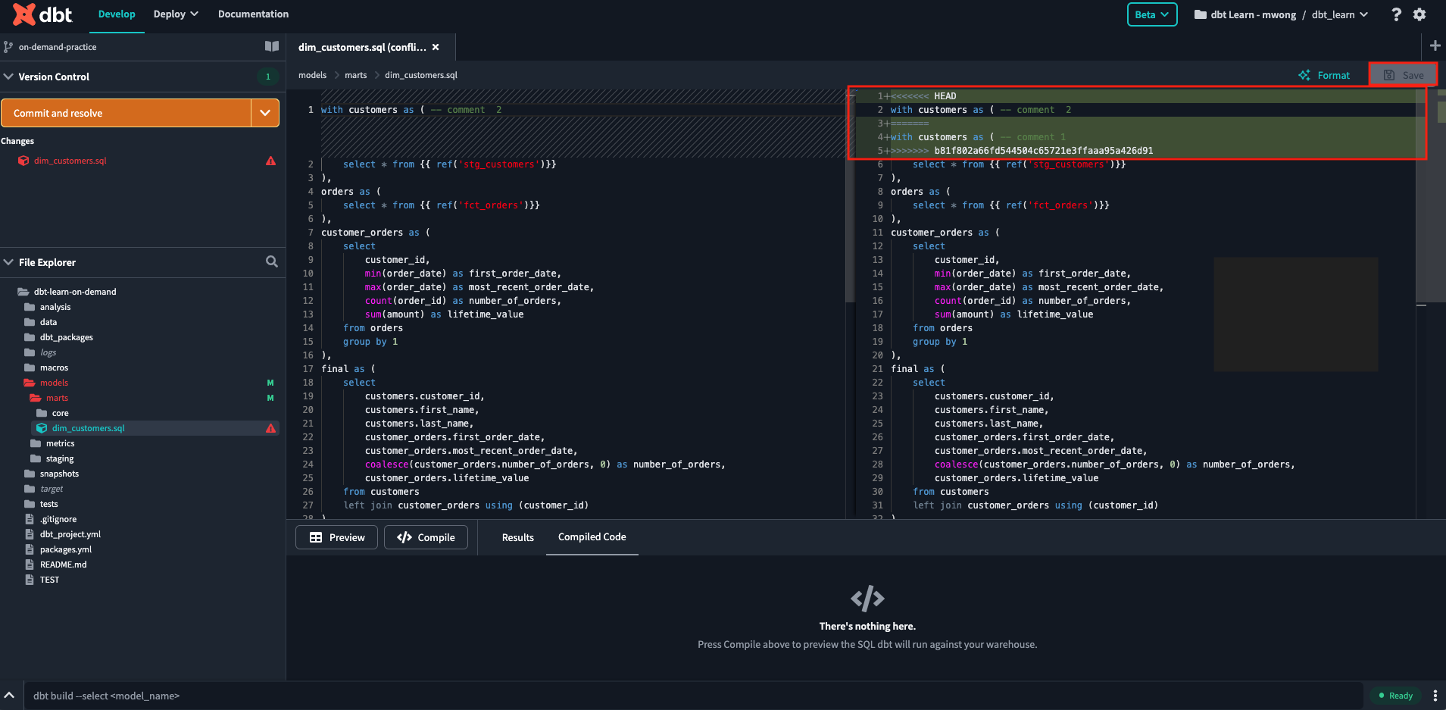Click the branch icon beside on-demand-practice
This screenshot has width=1446, height=710.
[8, 46]
